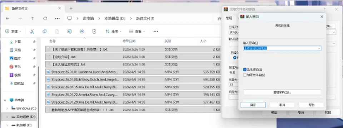
Task: Click 取消 in the 输入密码 dialog
Action: (282, 105)
